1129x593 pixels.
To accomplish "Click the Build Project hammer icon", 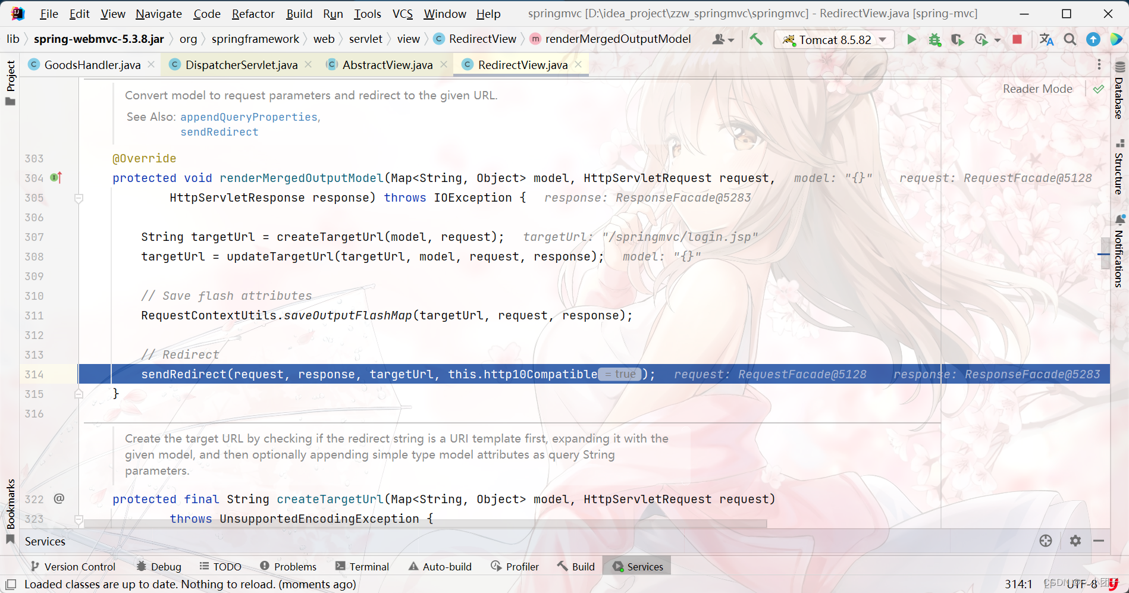I will [x=756, y=39].
